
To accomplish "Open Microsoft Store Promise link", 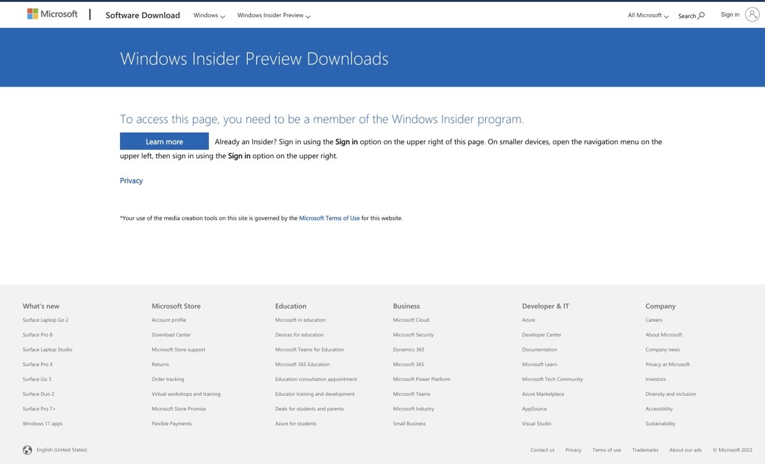I will pyautogui.click(x=179, y=409).
